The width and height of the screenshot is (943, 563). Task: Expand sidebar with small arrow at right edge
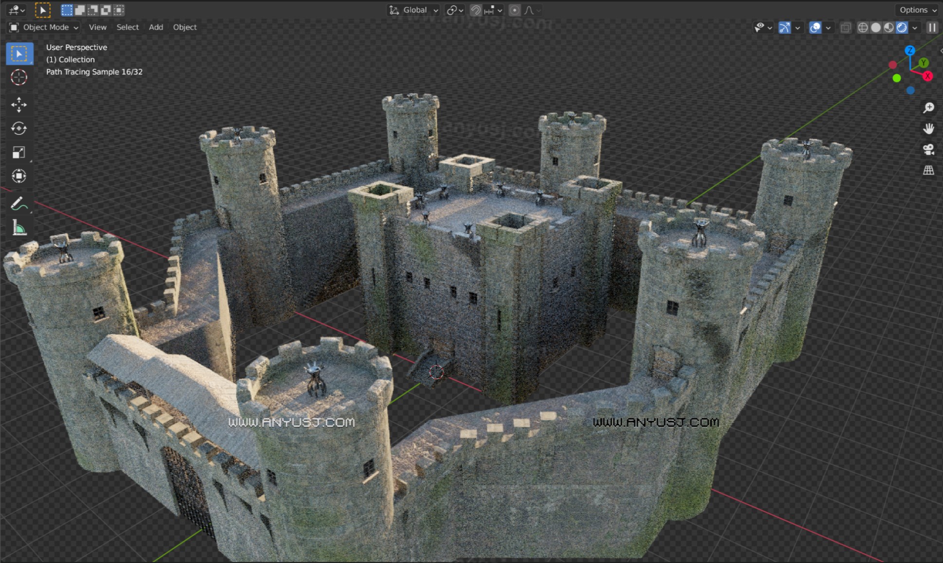941,51
